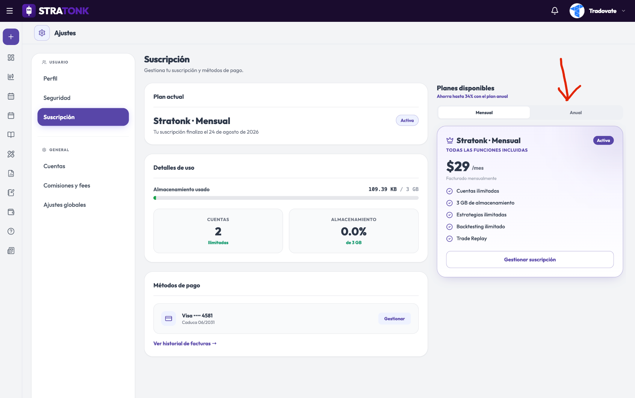The image size is (635, 398).
Task: Click the $29 price text
Action: pyautogui.click(x=458, y=166)
